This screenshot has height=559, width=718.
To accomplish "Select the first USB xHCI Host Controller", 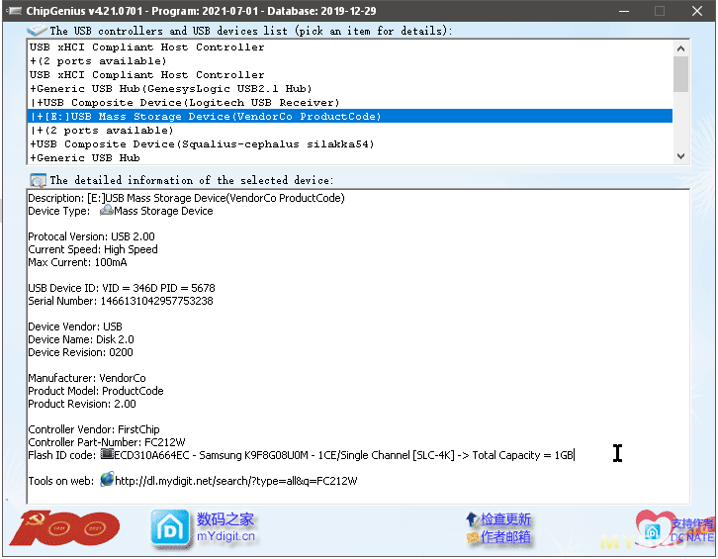I will [x=147, y=47].
